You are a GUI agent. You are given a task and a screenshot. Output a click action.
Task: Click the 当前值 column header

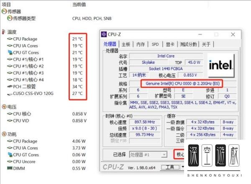click(79, 5)
